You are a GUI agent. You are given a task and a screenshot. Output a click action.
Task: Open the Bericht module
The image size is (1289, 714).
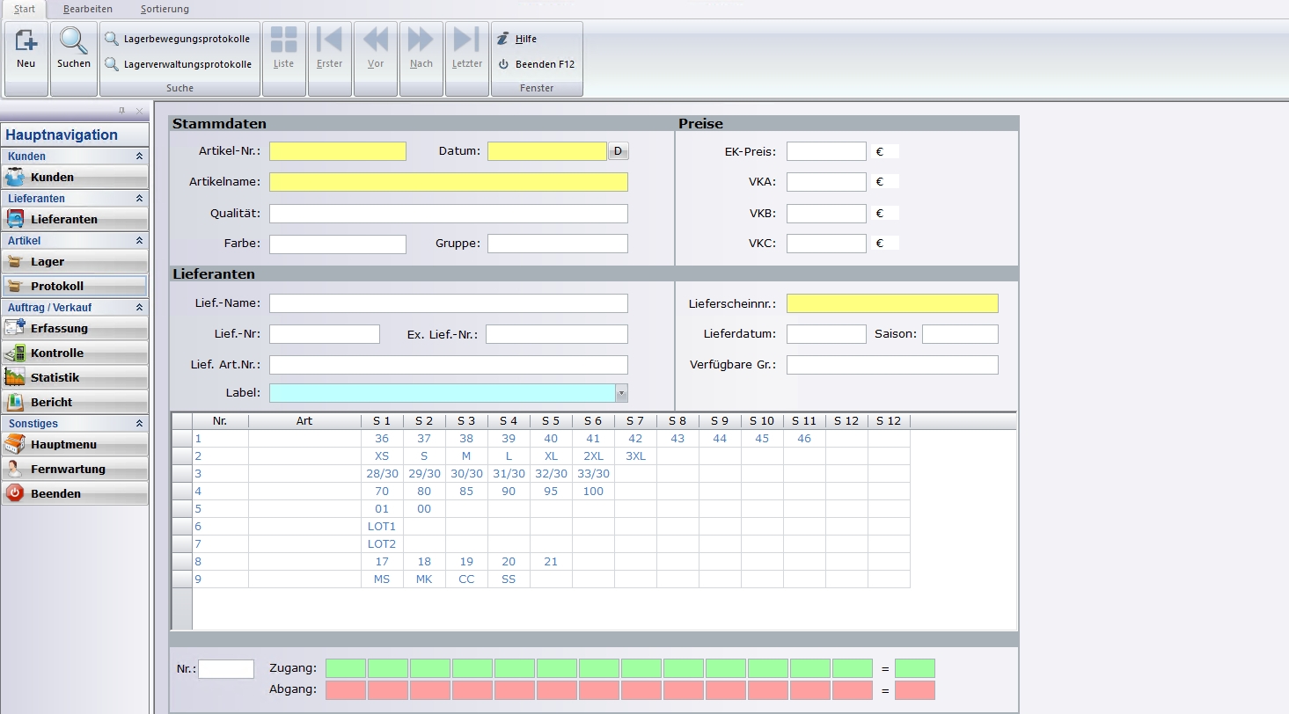tap(75, 402)
